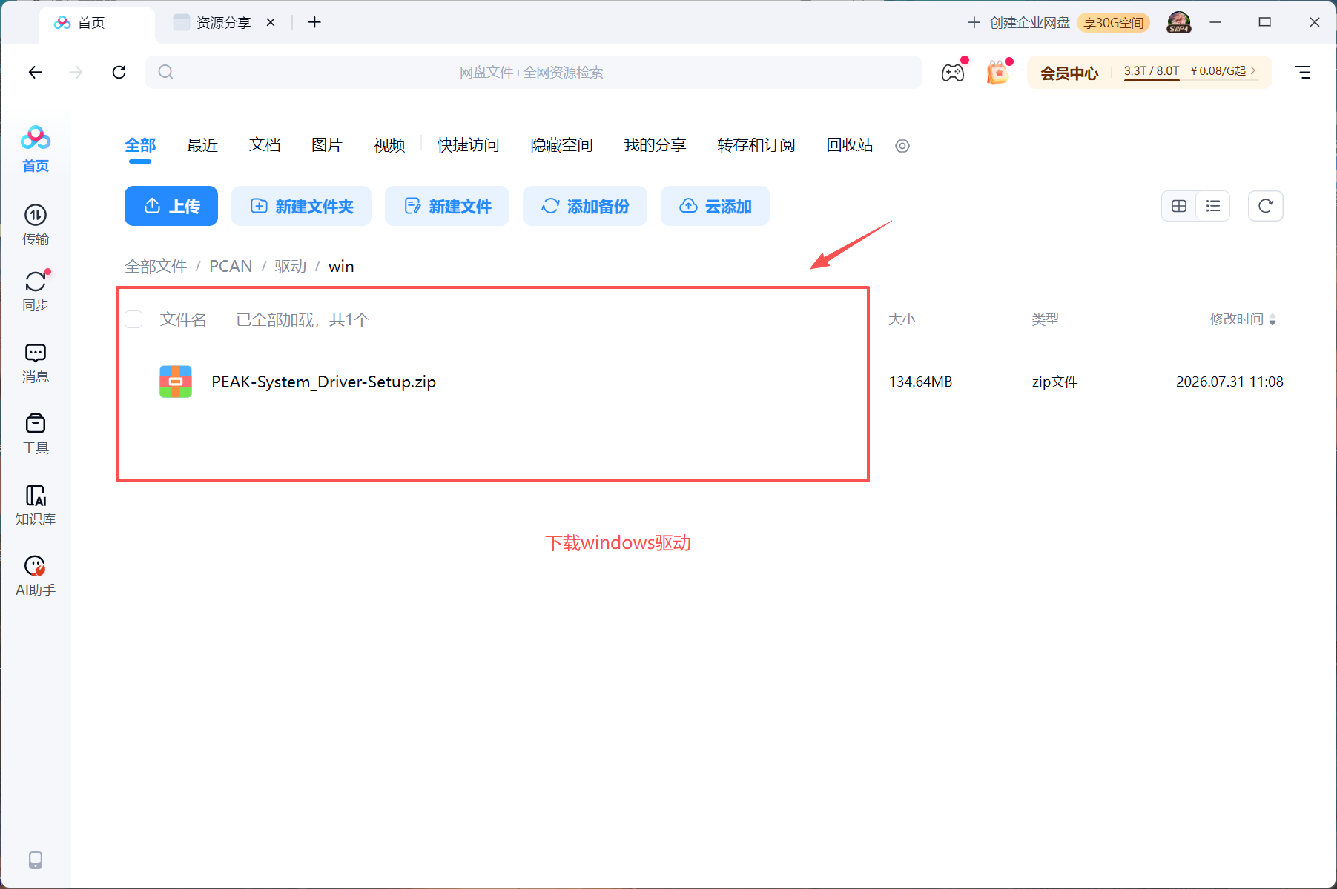The image size is (1337, 889).
Task: Click the 大小 column header
Action: 902,319
